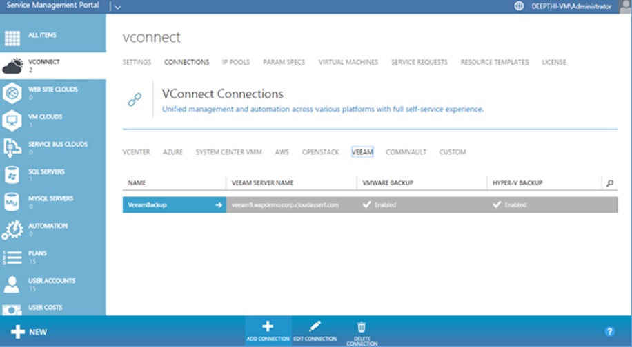Open the User Accounts sidebar label

pos(52,281)
